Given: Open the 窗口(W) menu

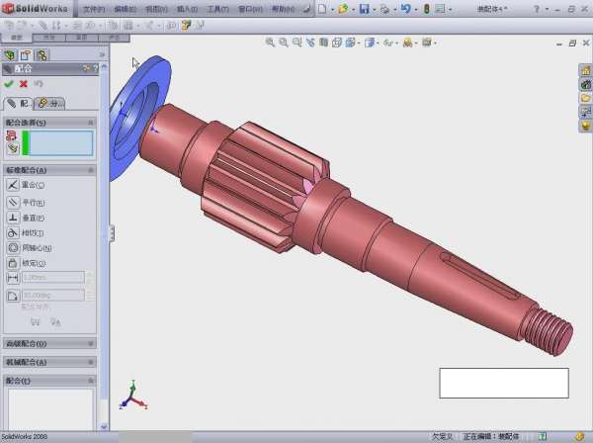Looking at the screenshot, I should pyautogui.click(x=250, y=9).
